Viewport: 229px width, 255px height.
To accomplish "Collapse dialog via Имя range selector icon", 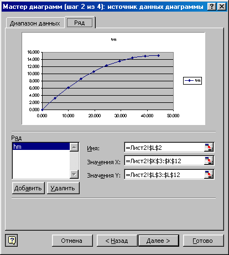I will 209,147.
